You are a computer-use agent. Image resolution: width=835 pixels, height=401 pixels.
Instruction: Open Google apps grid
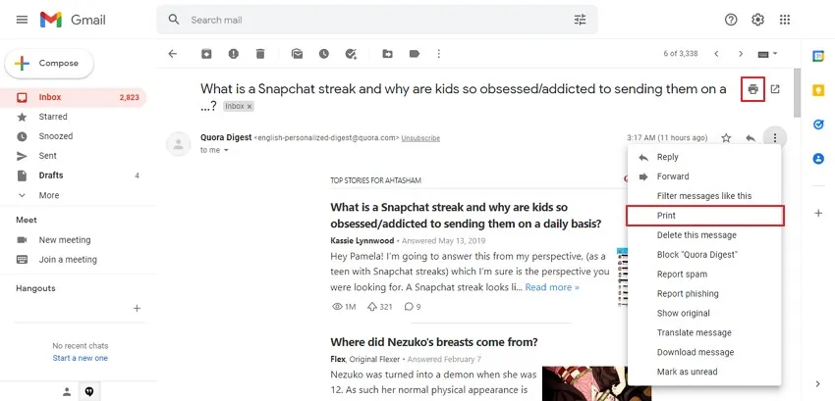coord(785,20)
